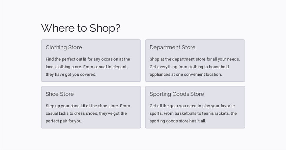Viewport: 286px width, 150px height.
Task: Select the 'they have got you covered' line
Action: tap(71, 74)
